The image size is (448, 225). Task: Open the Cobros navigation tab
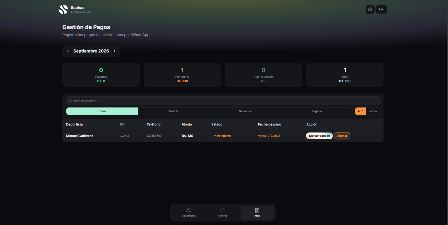click(x=223, y=213)
